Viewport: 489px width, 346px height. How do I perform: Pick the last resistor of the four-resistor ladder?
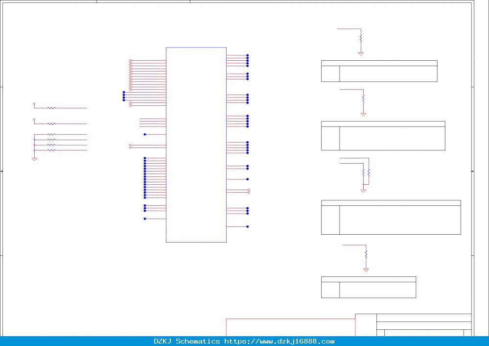click(x=51, y=150)
